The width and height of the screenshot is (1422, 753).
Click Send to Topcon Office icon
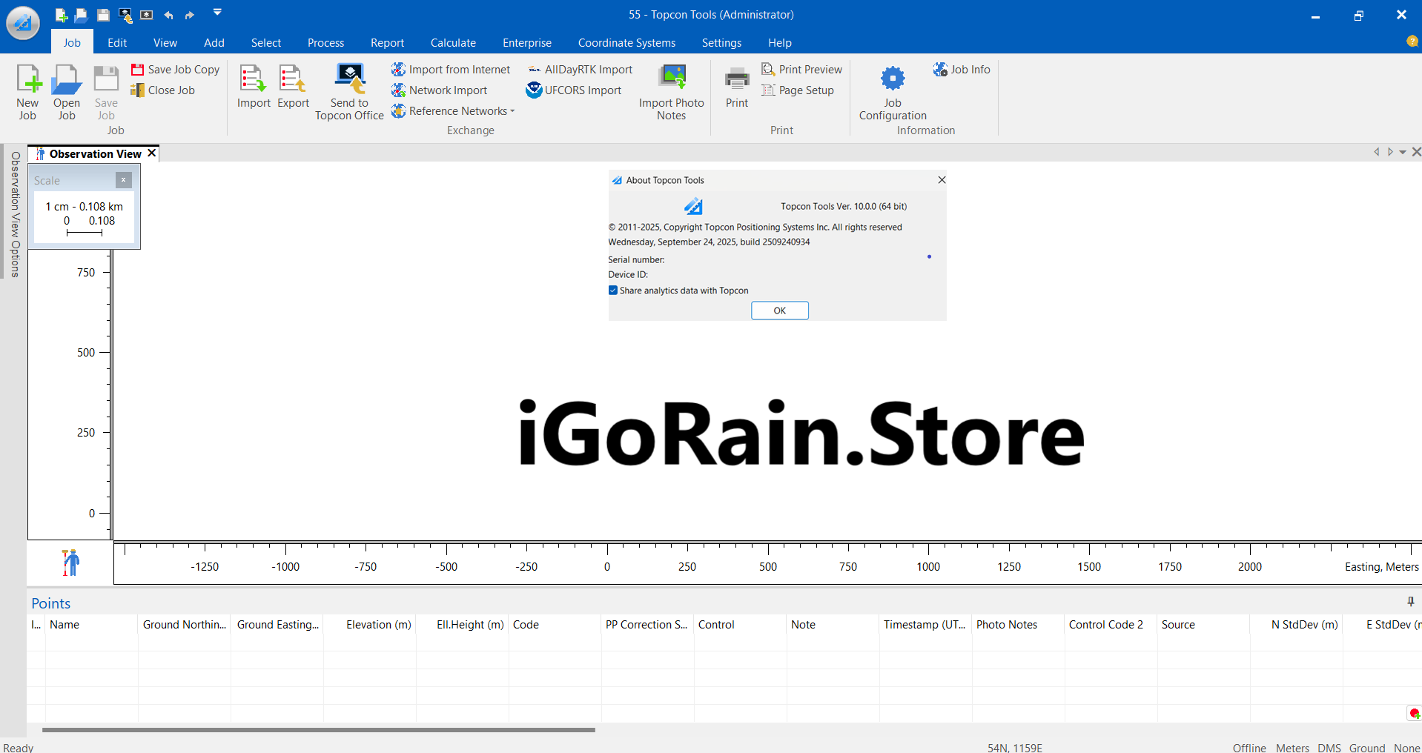coord(349,79)
